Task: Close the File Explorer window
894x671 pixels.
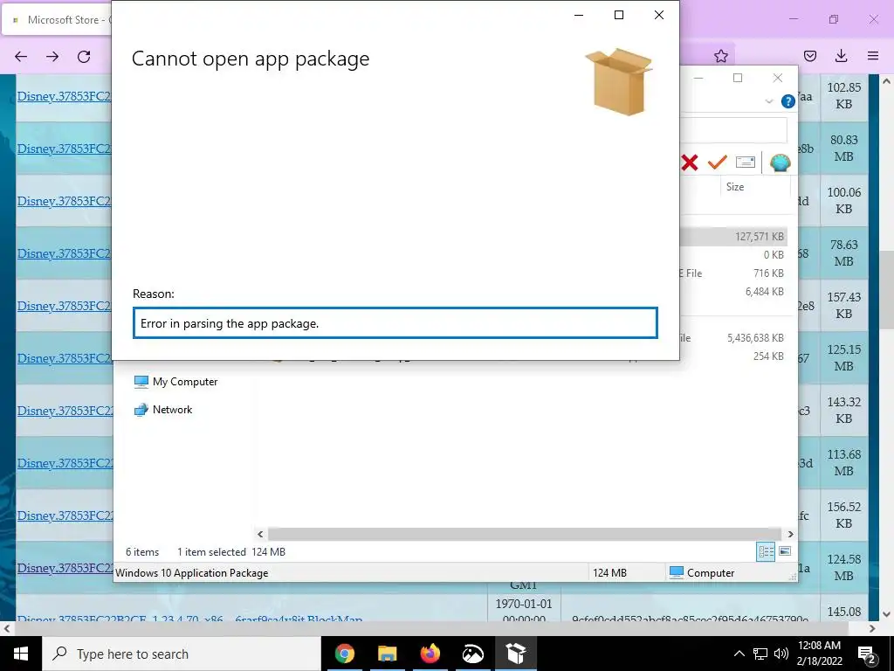Action: click(x=778, y=78)
